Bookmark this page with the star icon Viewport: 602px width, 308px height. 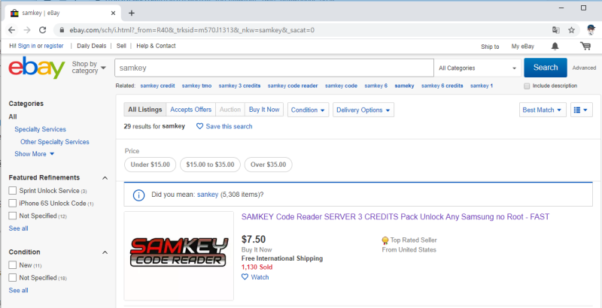pos(571,30)
